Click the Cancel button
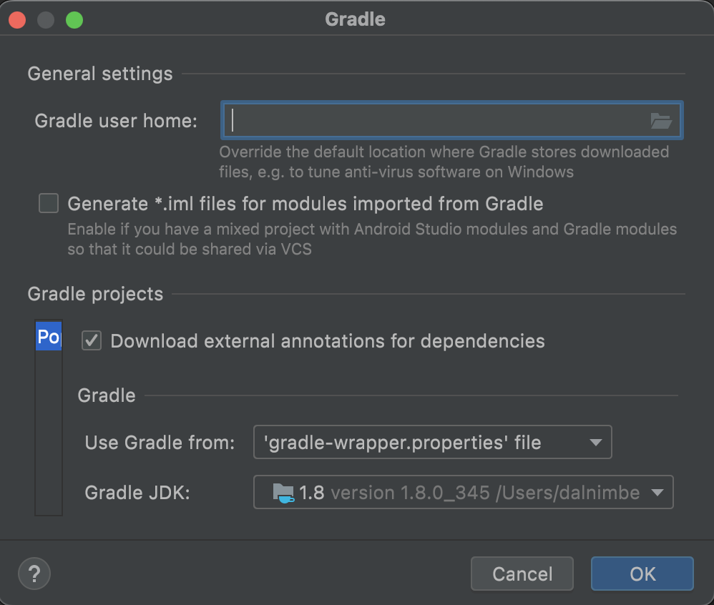The height and width of the screenshot is (605, 714). click(522, 574)
